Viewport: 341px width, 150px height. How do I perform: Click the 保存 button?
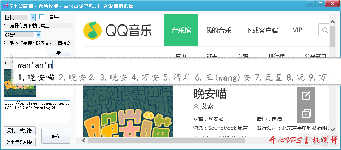coord(56,136)
